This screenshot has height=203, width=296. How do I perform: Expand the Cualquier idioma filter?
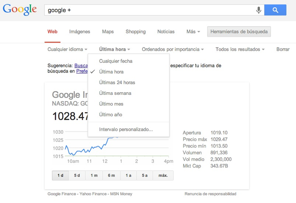coord(67,49)
